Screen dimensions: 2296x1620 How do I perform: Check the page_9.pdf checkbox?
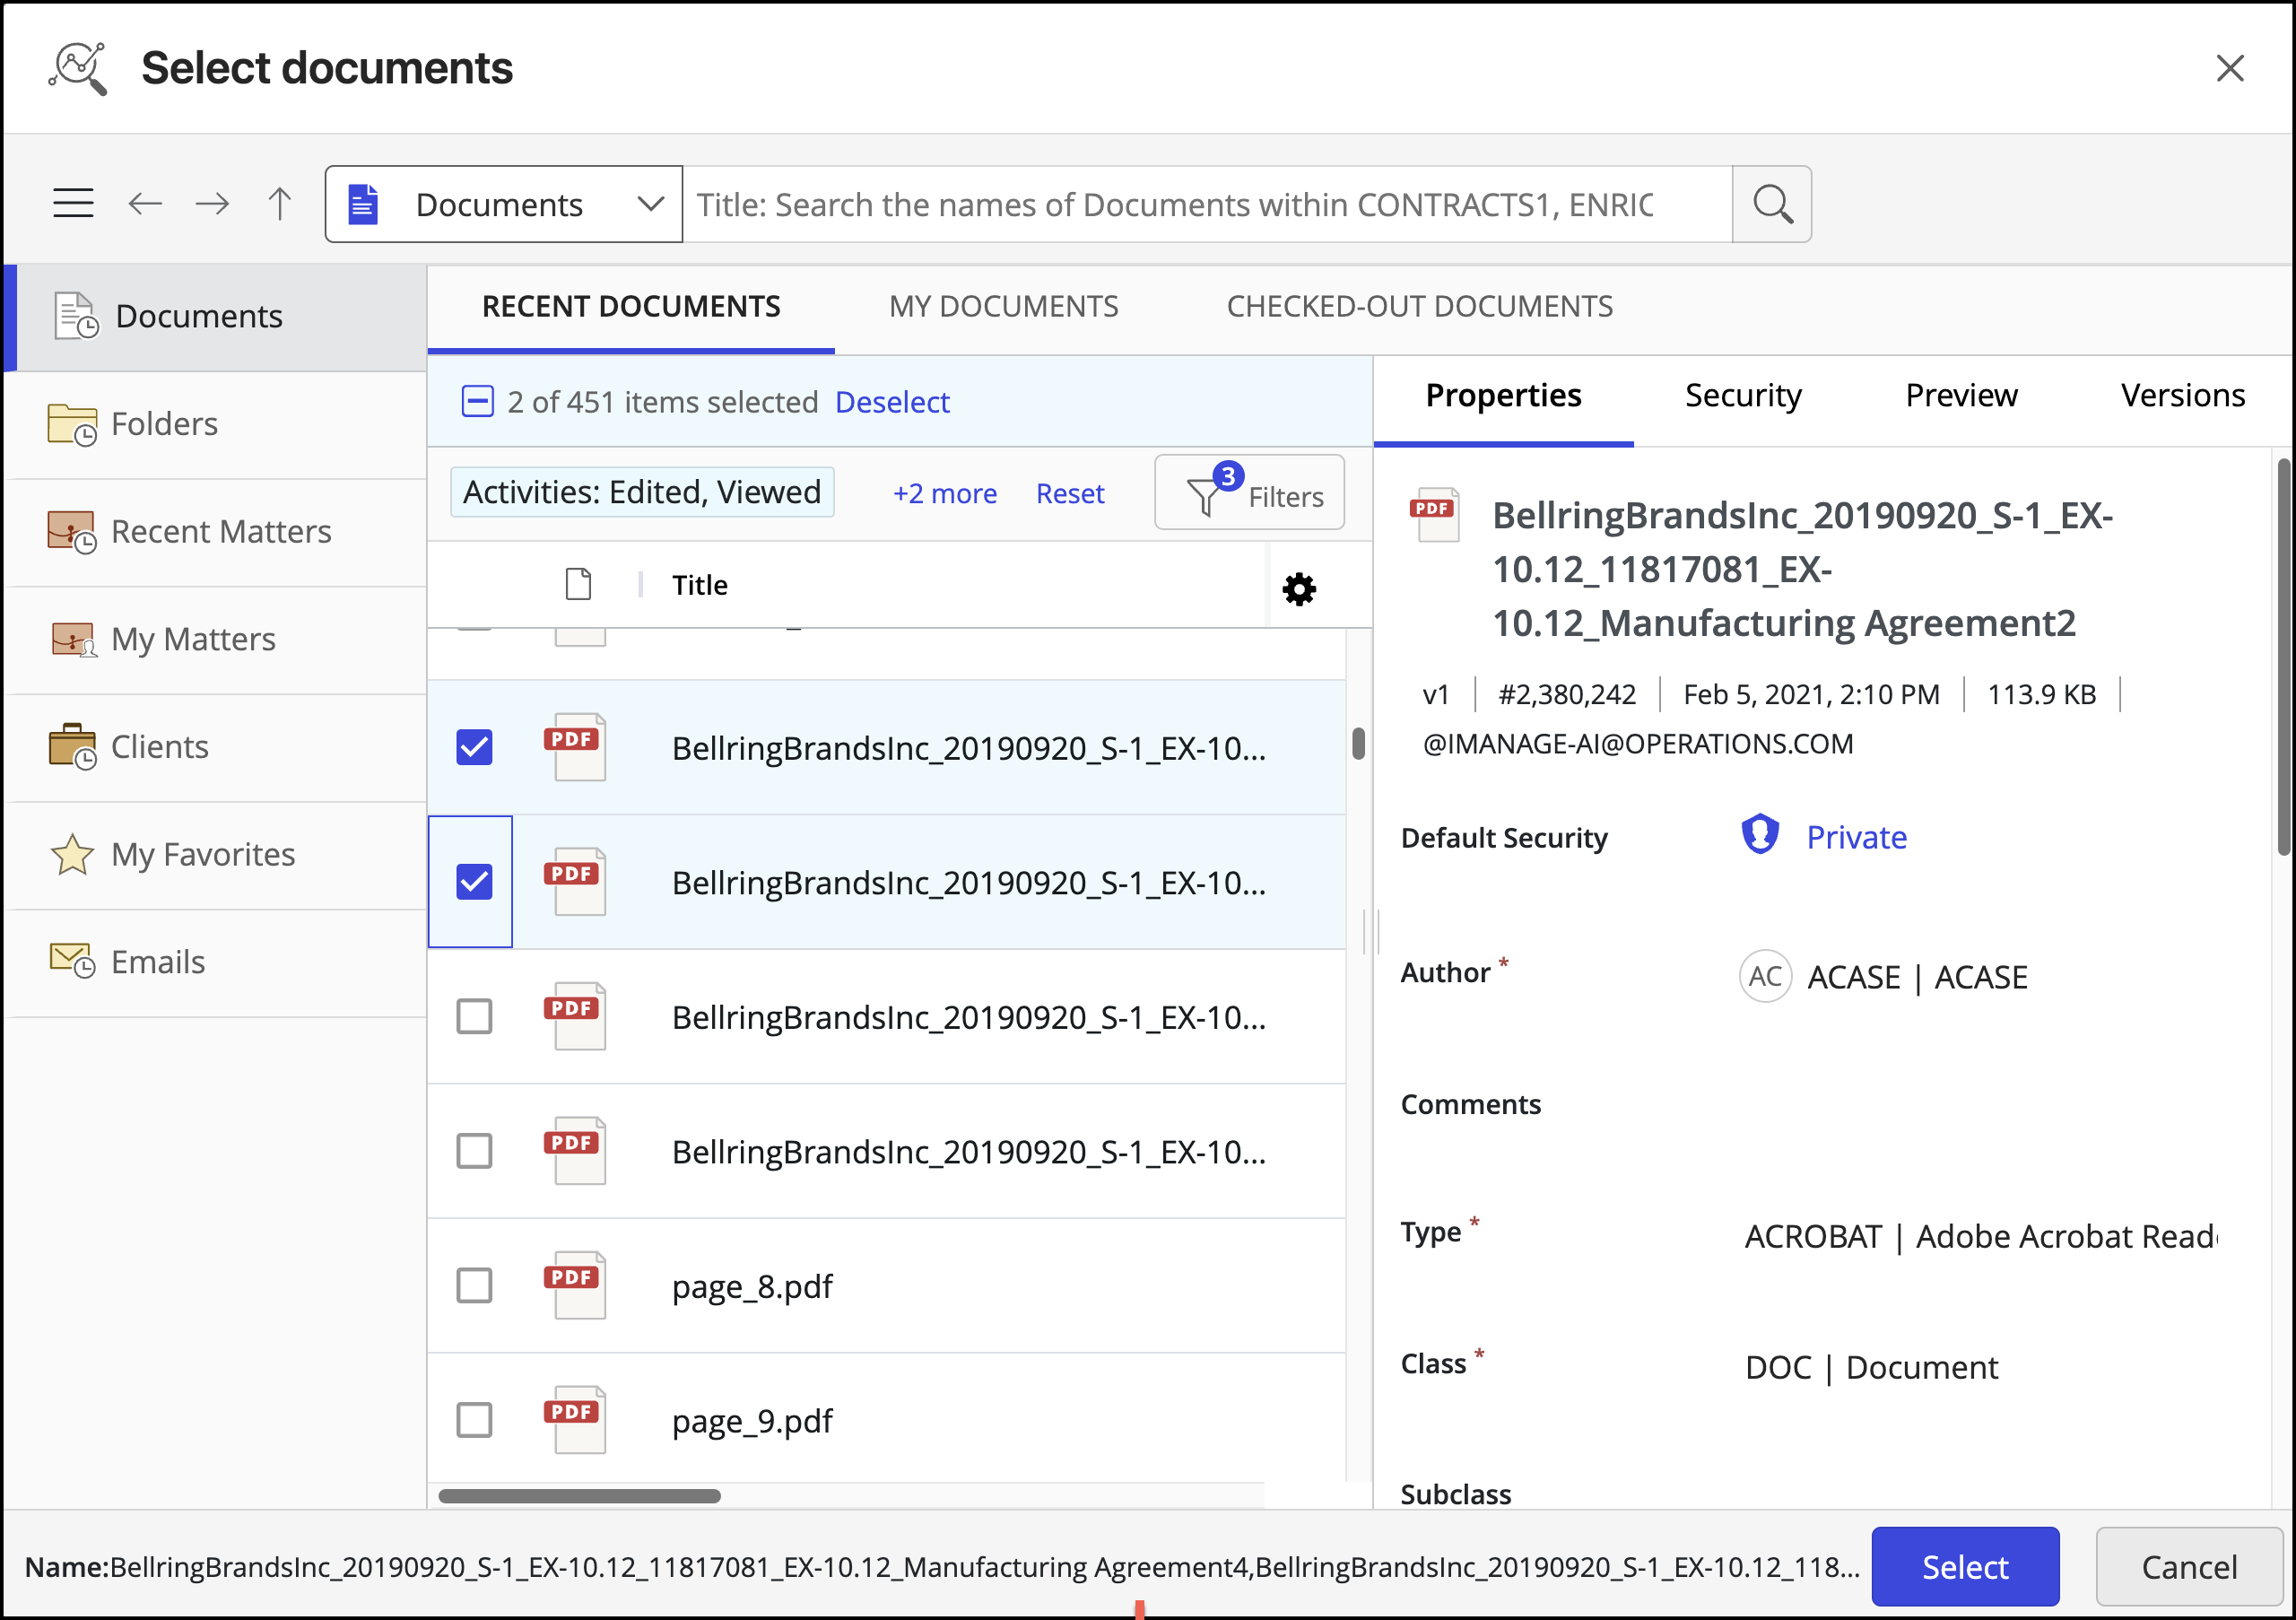click(474, 1420)
